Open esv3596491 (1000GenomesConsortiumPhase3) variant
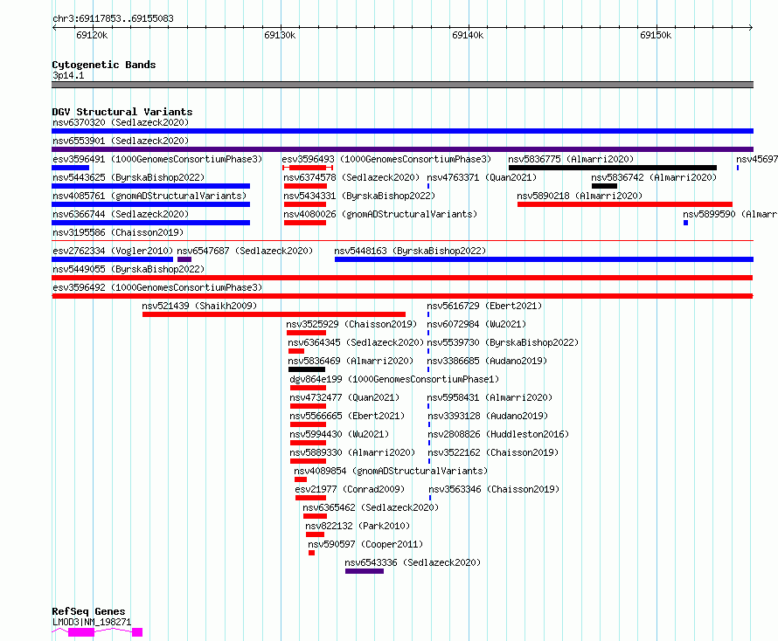 pos(157,159)
